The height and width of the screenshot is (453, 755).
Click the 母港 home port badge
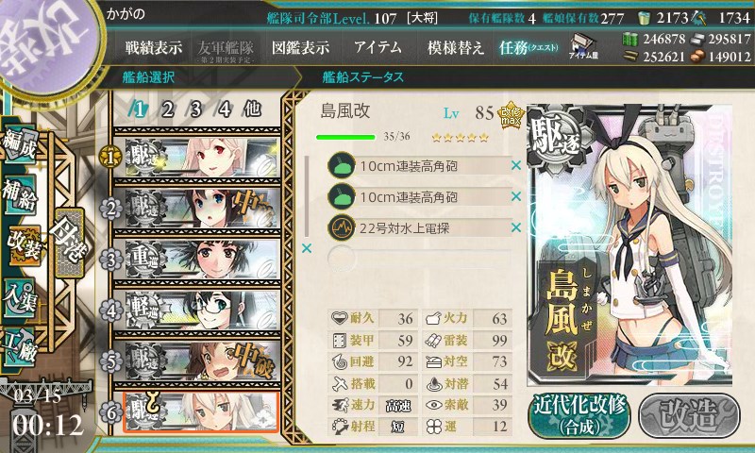click(x=70, y=243)
